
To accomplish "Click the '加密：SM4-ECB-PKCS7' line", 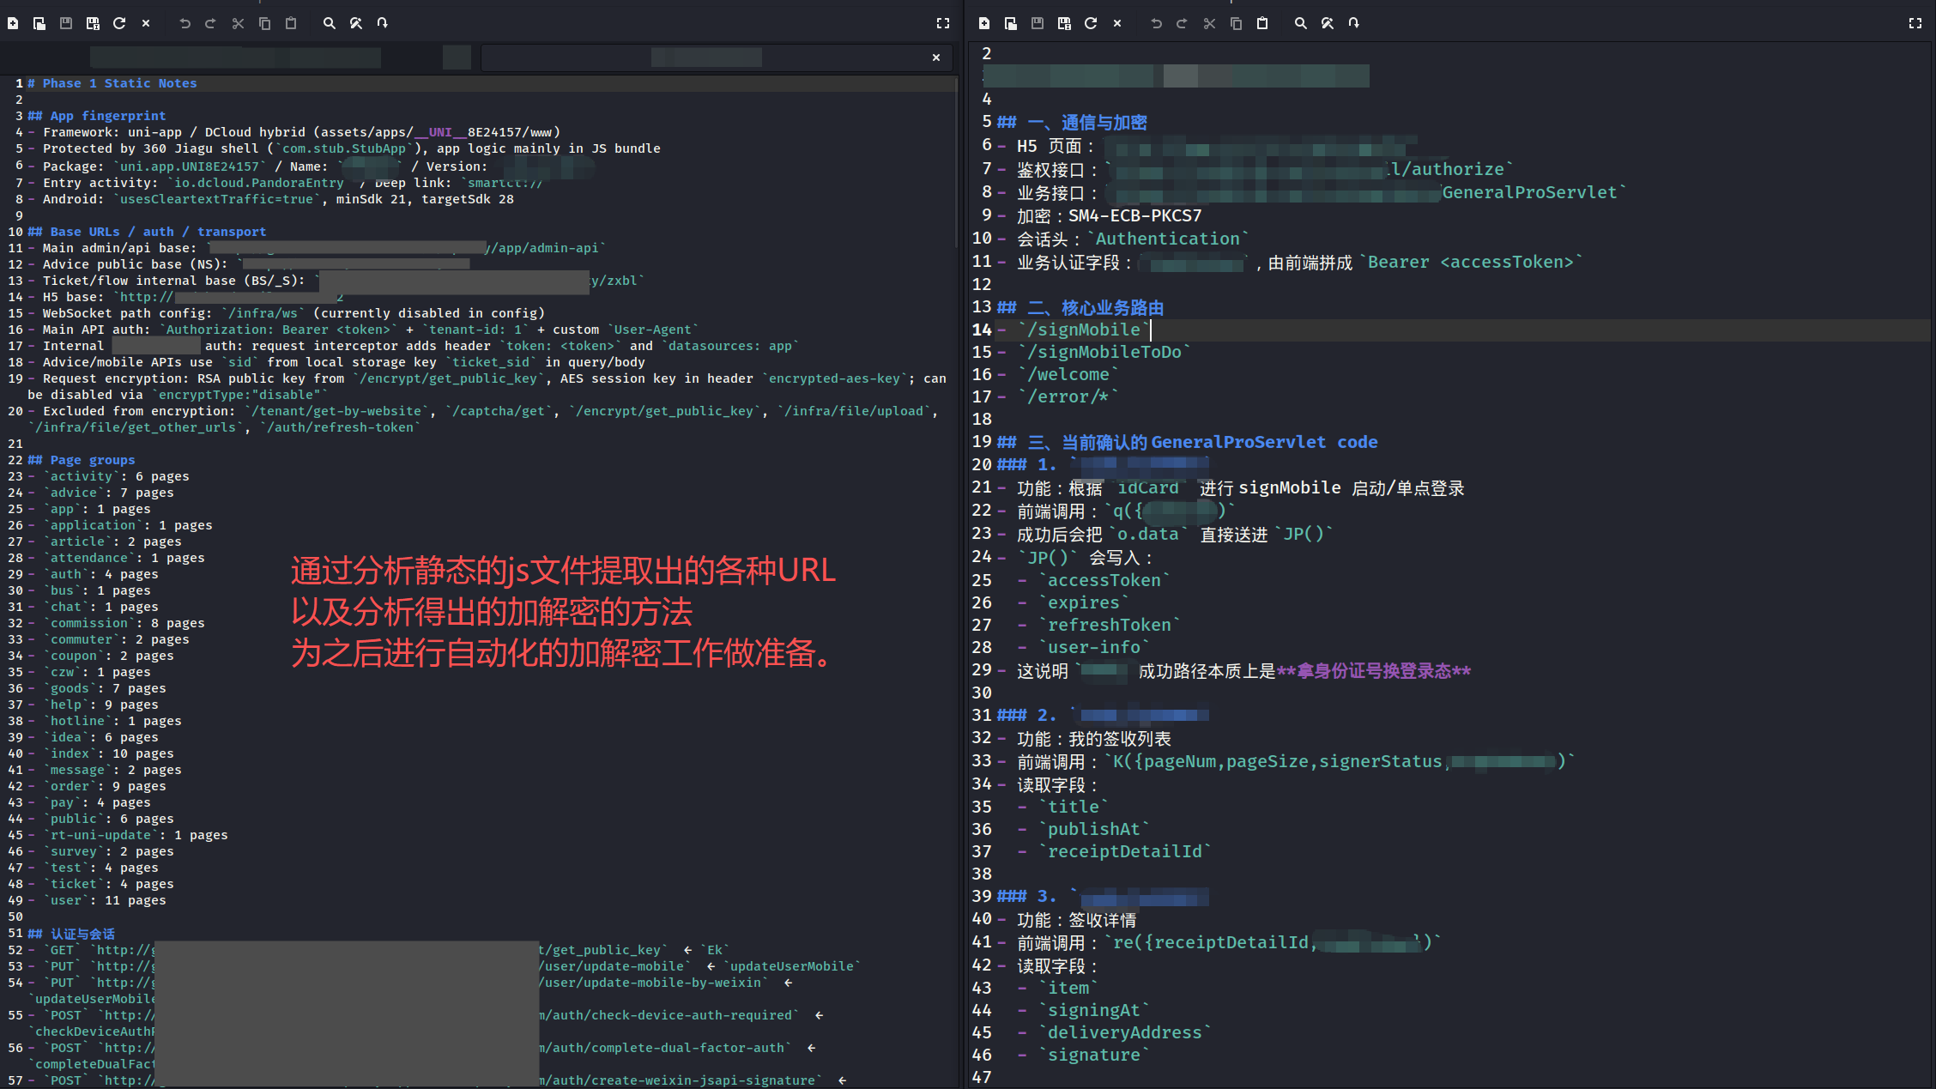I will (1100, 215).
